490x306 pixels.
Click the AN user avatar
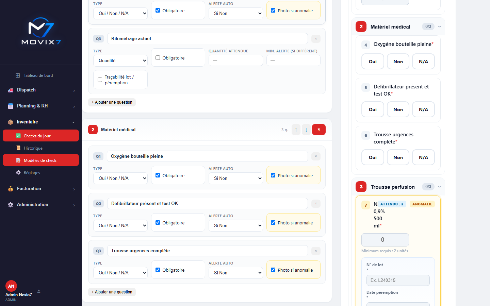[x=11, y=286]
